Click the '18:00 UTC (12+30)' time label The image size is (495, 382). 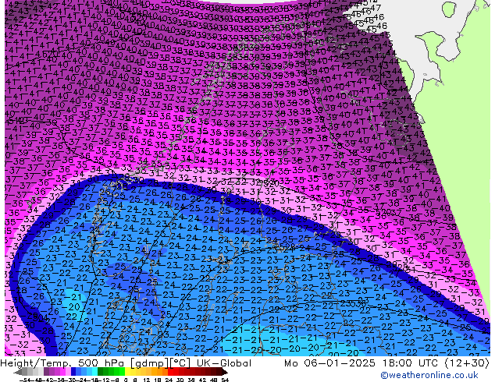tap(436, 363)
